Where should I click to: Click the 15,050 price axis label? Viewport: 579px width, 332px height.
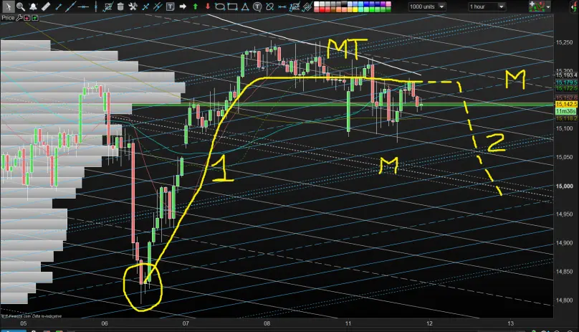coord(564,157)
